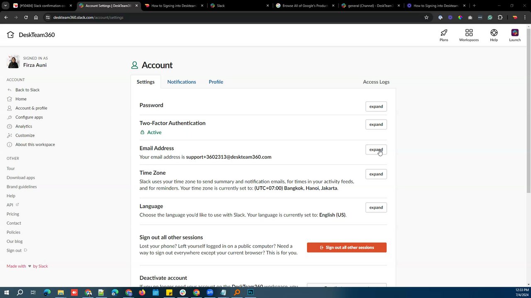The height and width of the screenshot is (298, 531).
Task: Open About this workspace
Action: tap(35, 144)
